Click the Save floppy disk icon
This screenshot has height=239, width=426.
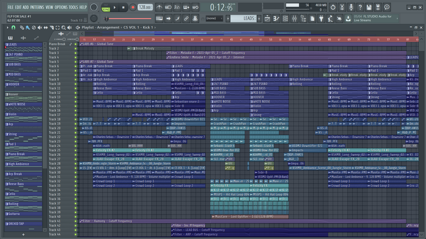point(369,7)
